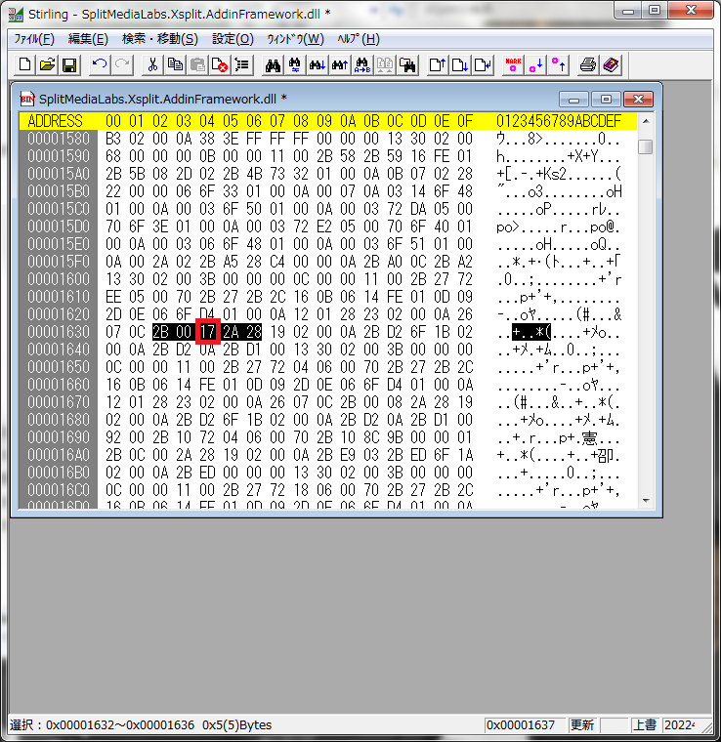Click the 憲 character in ASCII column
The height and width of the screenshot is (742, 721).
pos(589,437)
